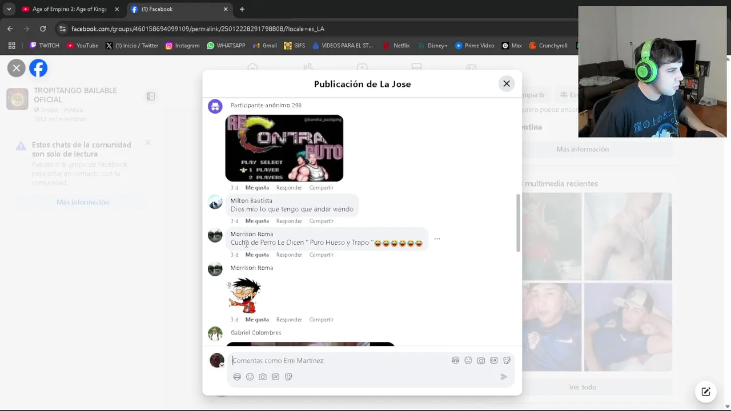Viewport: 731px width, 411px height.
Task: Like the Participante anónimo 298 comment
Action: click(x=257, y=188)
